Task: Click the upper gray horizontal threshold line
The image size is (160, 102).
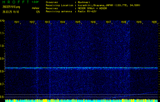Action: (x=81, y=94)
